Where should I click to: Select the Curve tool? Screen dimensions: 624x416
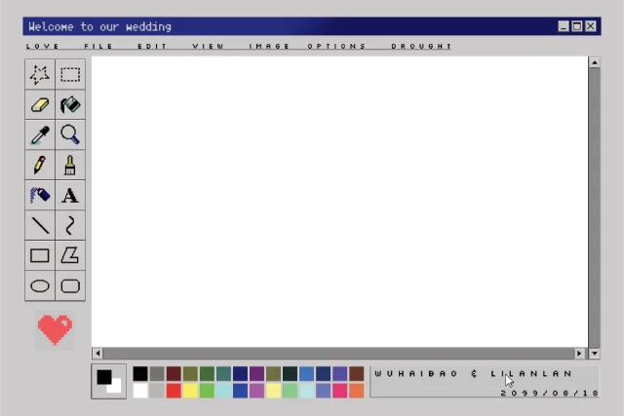tap(70, 225)
